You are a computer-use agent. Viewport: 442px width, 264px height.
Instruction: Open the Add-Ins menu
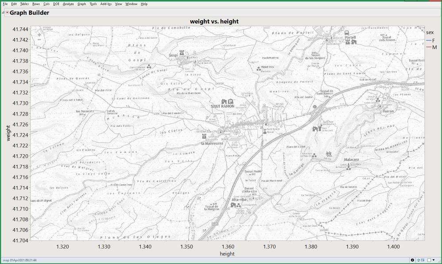106,4
